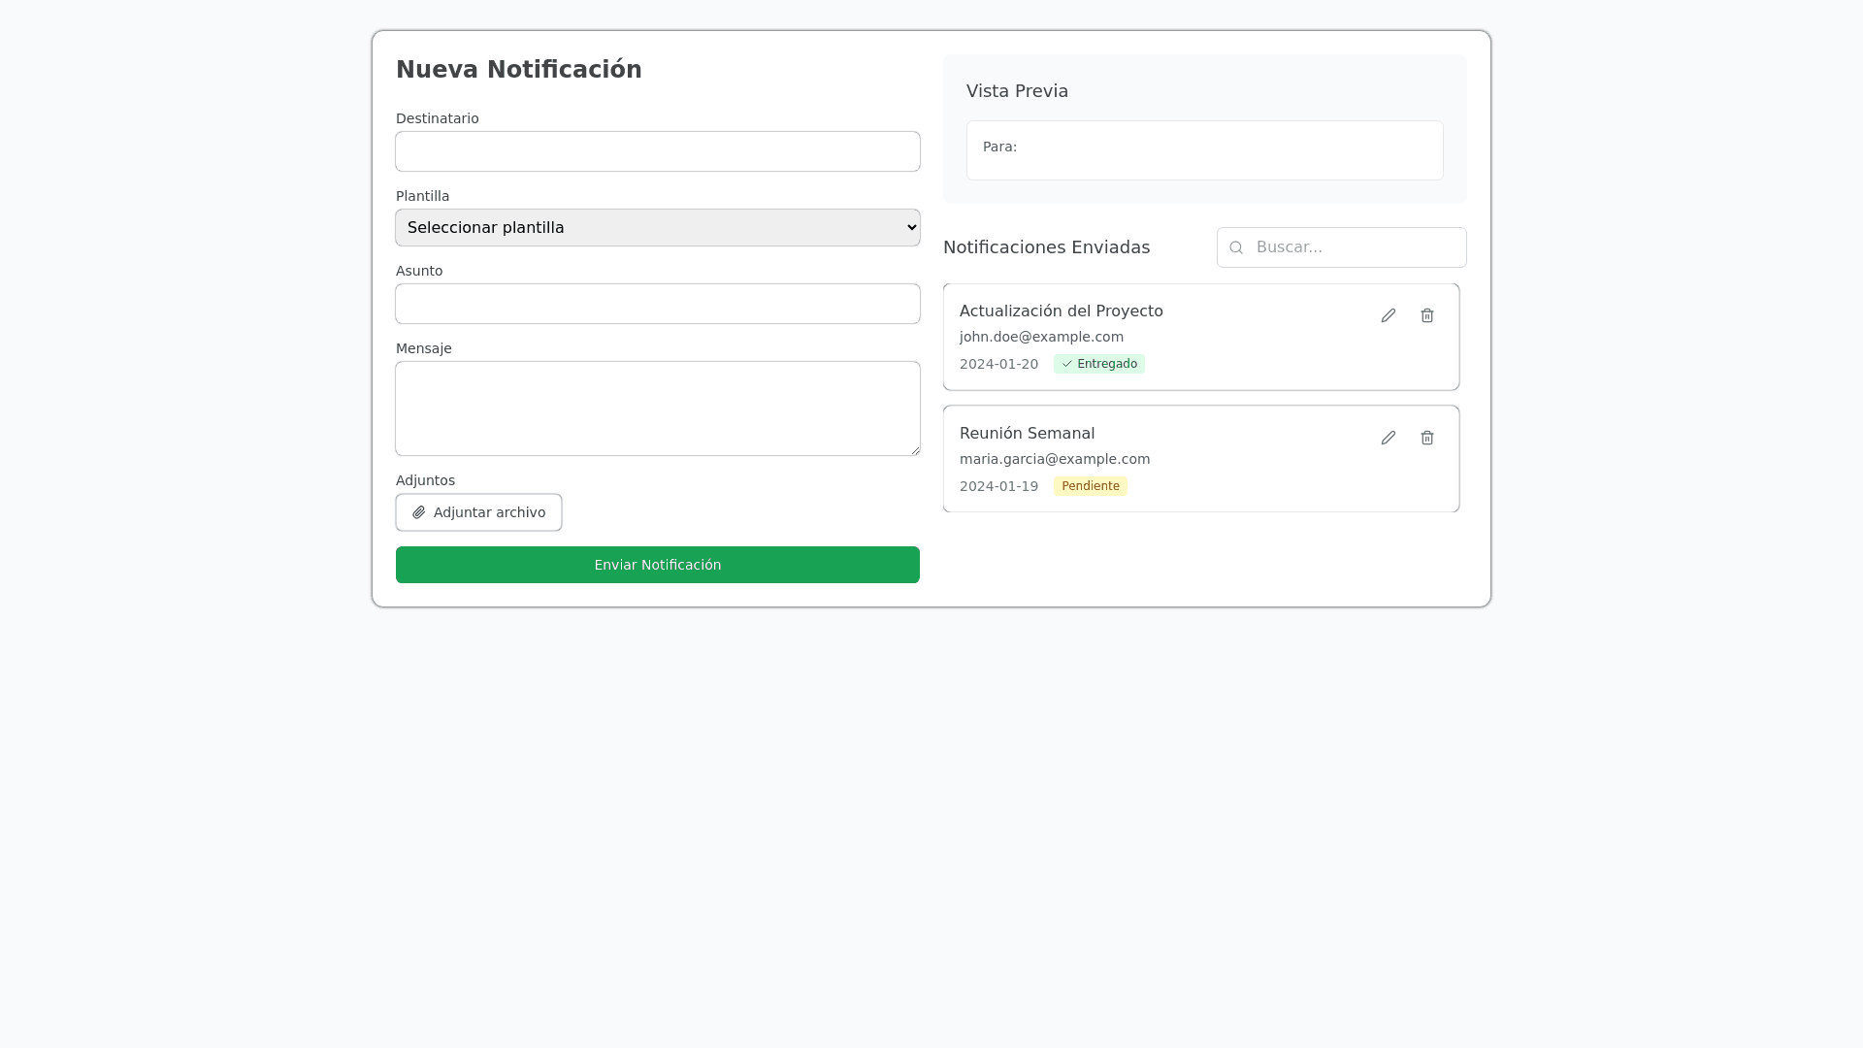Click the Entregado checkmark status badge

point(1098,364)
